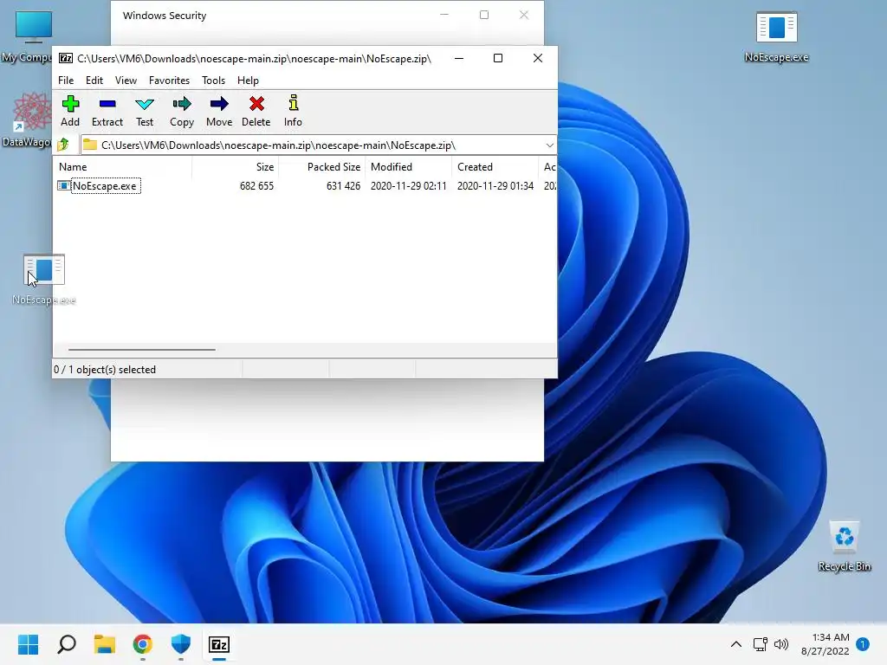Click the 7-Zip taskbar button

point(219,644)
